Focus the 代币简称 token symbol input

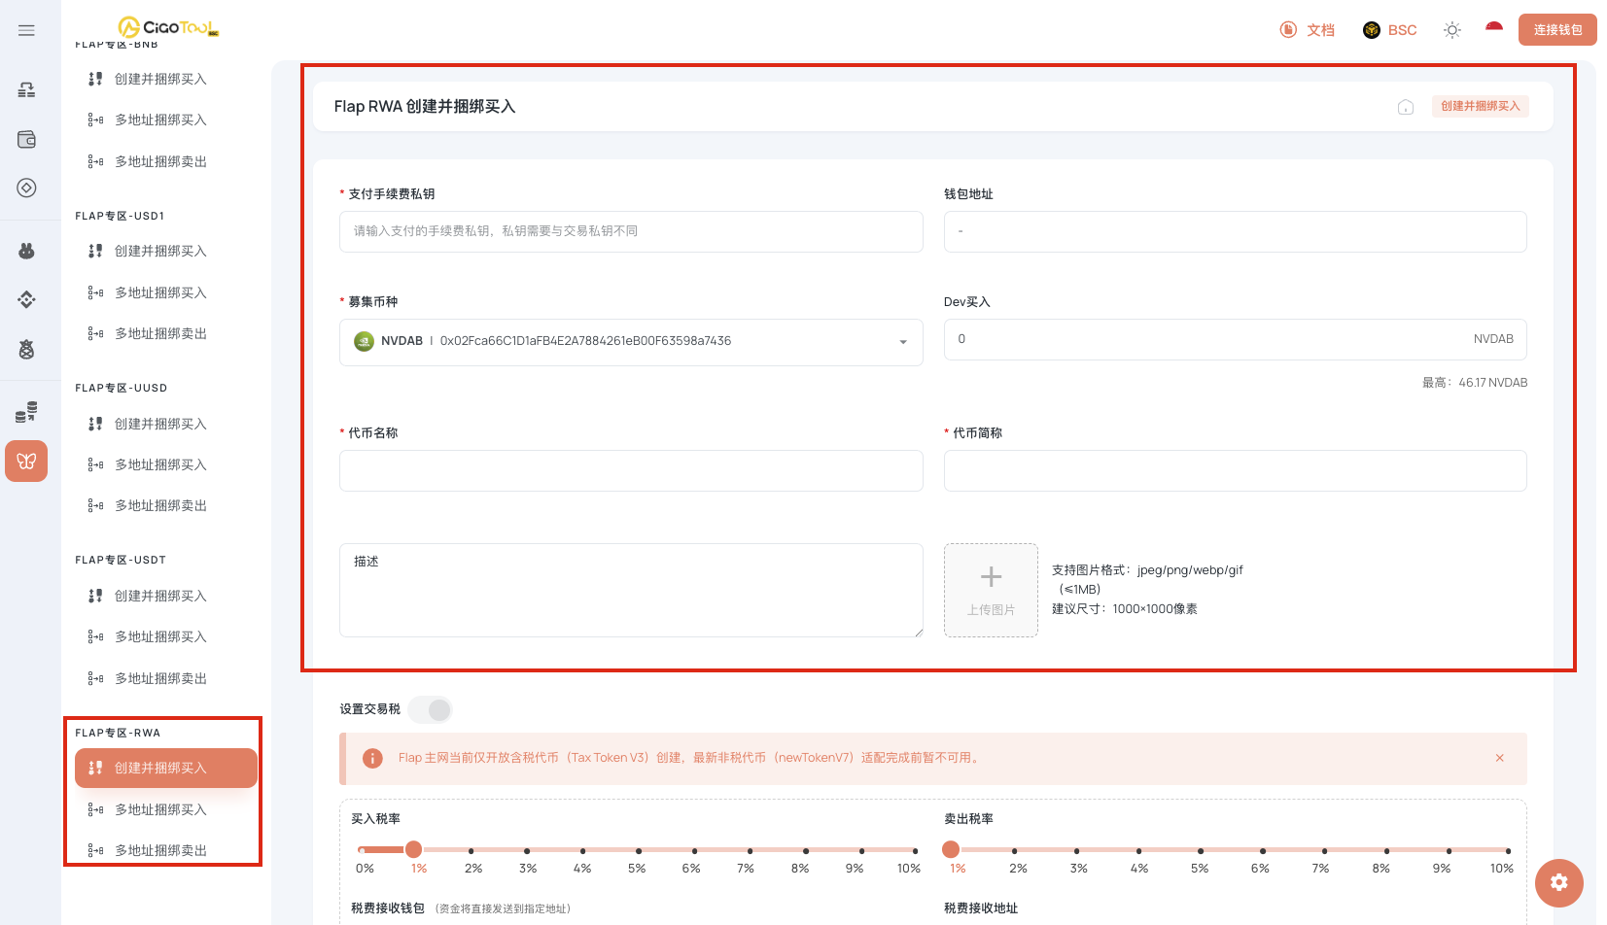point(1236,470)
